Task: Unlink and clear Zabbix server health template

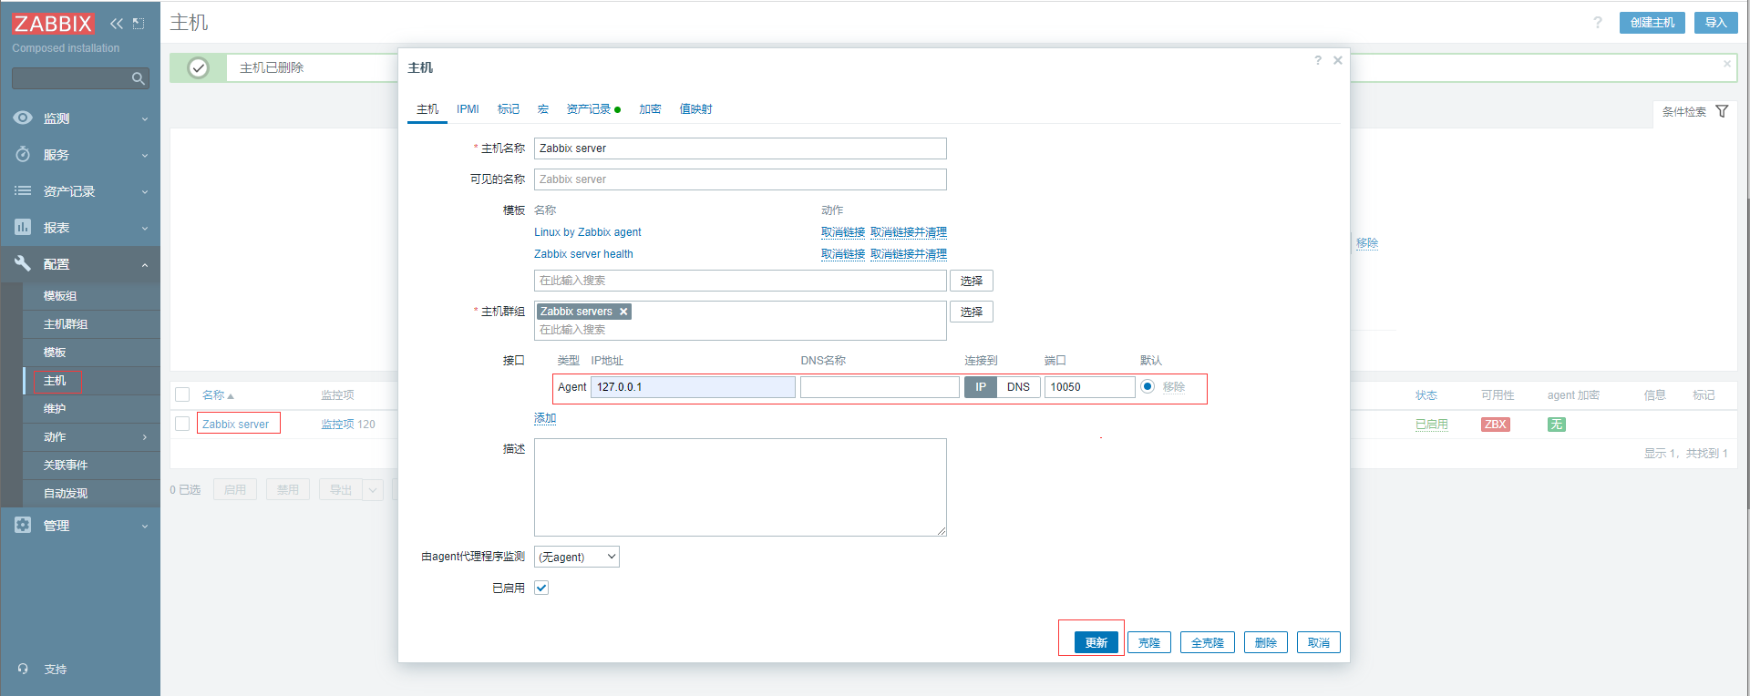Action: [x=909, y=254]
